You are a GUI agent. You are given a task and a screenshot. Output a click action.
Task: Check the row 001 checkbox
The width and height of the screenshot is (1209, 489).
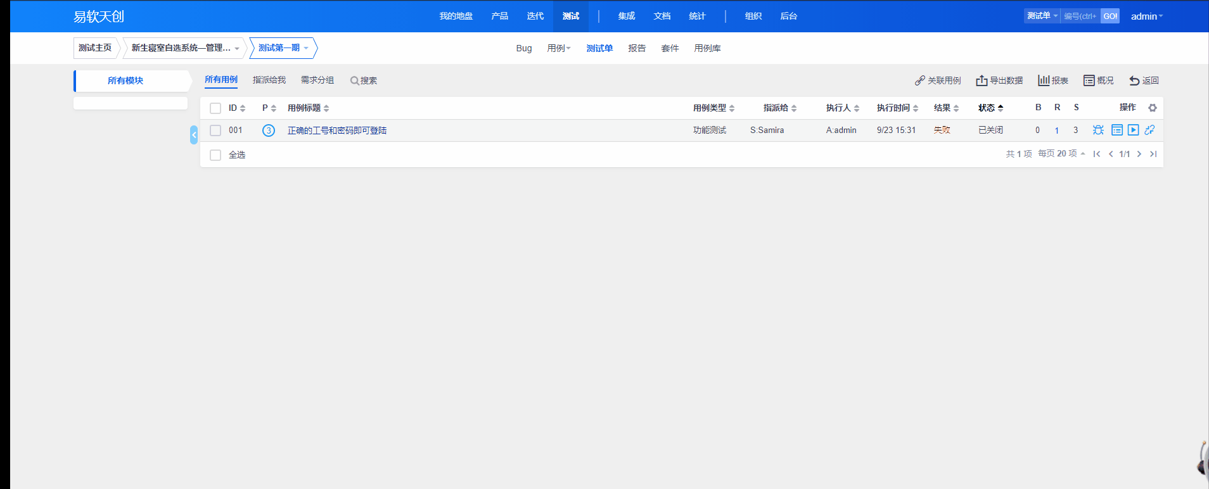pyautogui.click(x=215, y=130)
